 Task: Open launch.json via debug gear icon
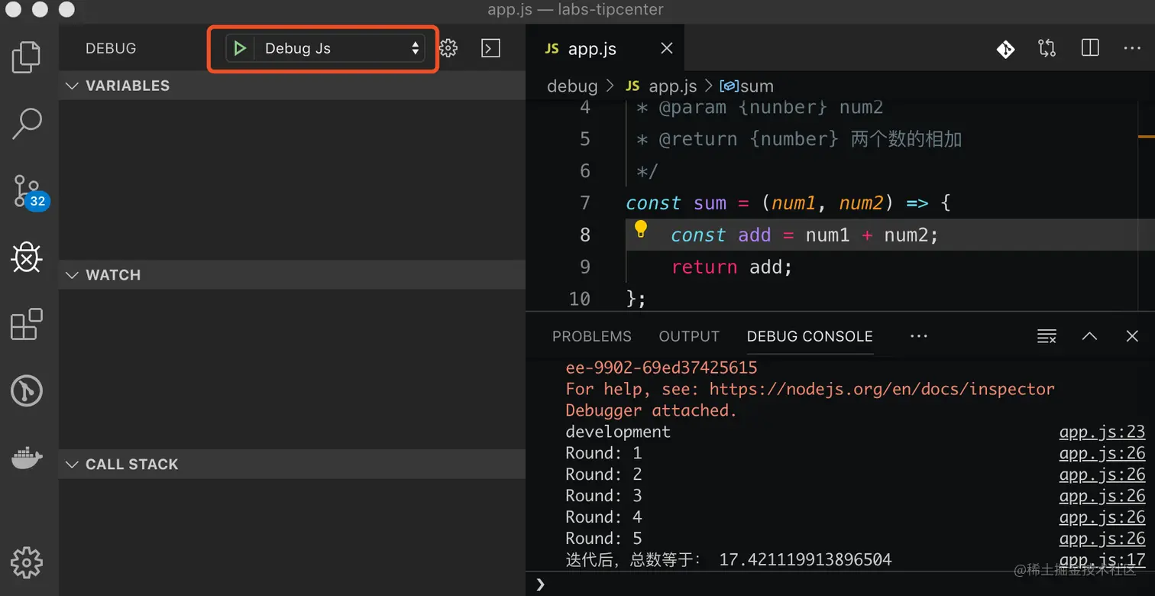(448, 48)
